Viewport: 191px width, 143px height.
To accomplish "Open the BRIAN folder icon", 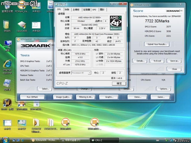I will [7, 26].
